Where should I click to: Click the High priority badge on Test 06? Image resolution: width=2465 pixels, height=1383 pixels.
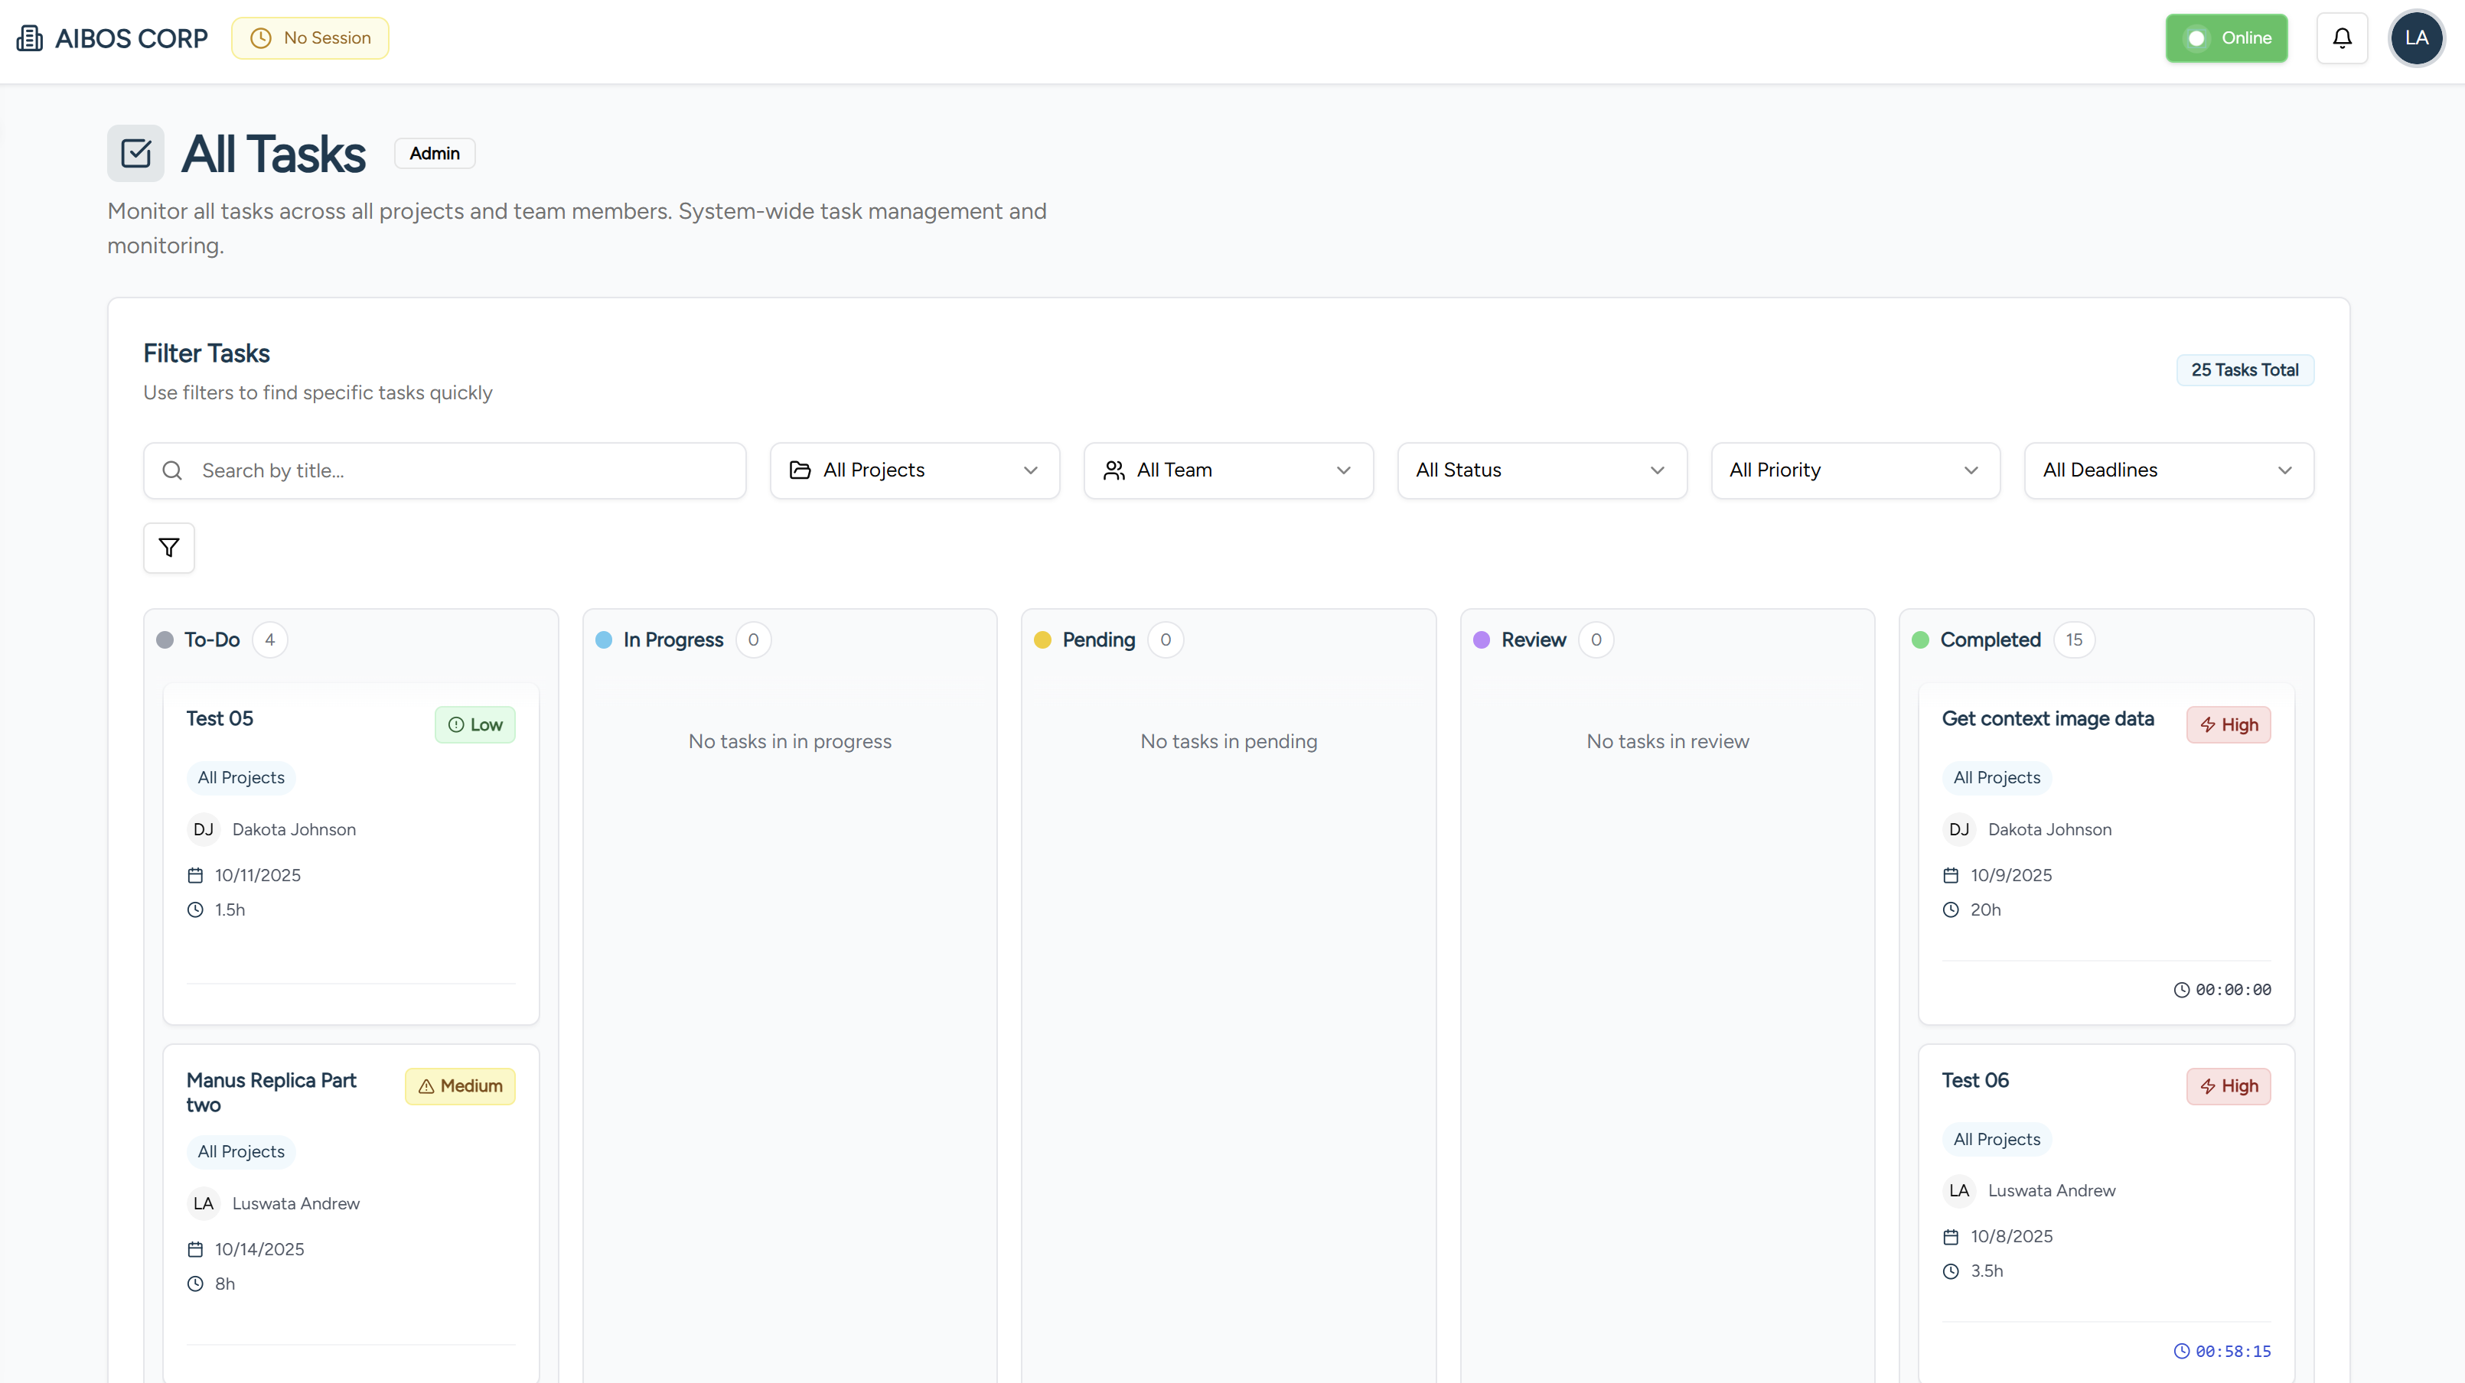(x=2228, y=1086)
